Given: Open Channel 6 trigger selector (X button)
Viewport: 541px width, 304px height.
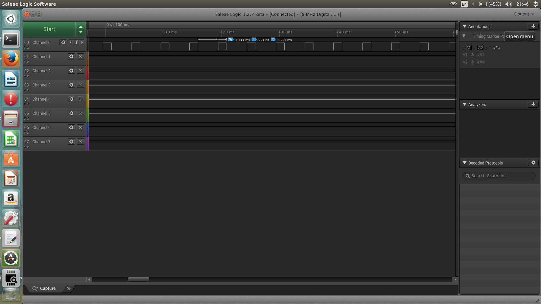Looking at the screenshot, I should [x=80, y=127].
